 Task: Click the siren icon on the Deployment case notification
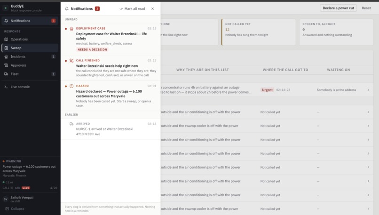tap(71, 29)
